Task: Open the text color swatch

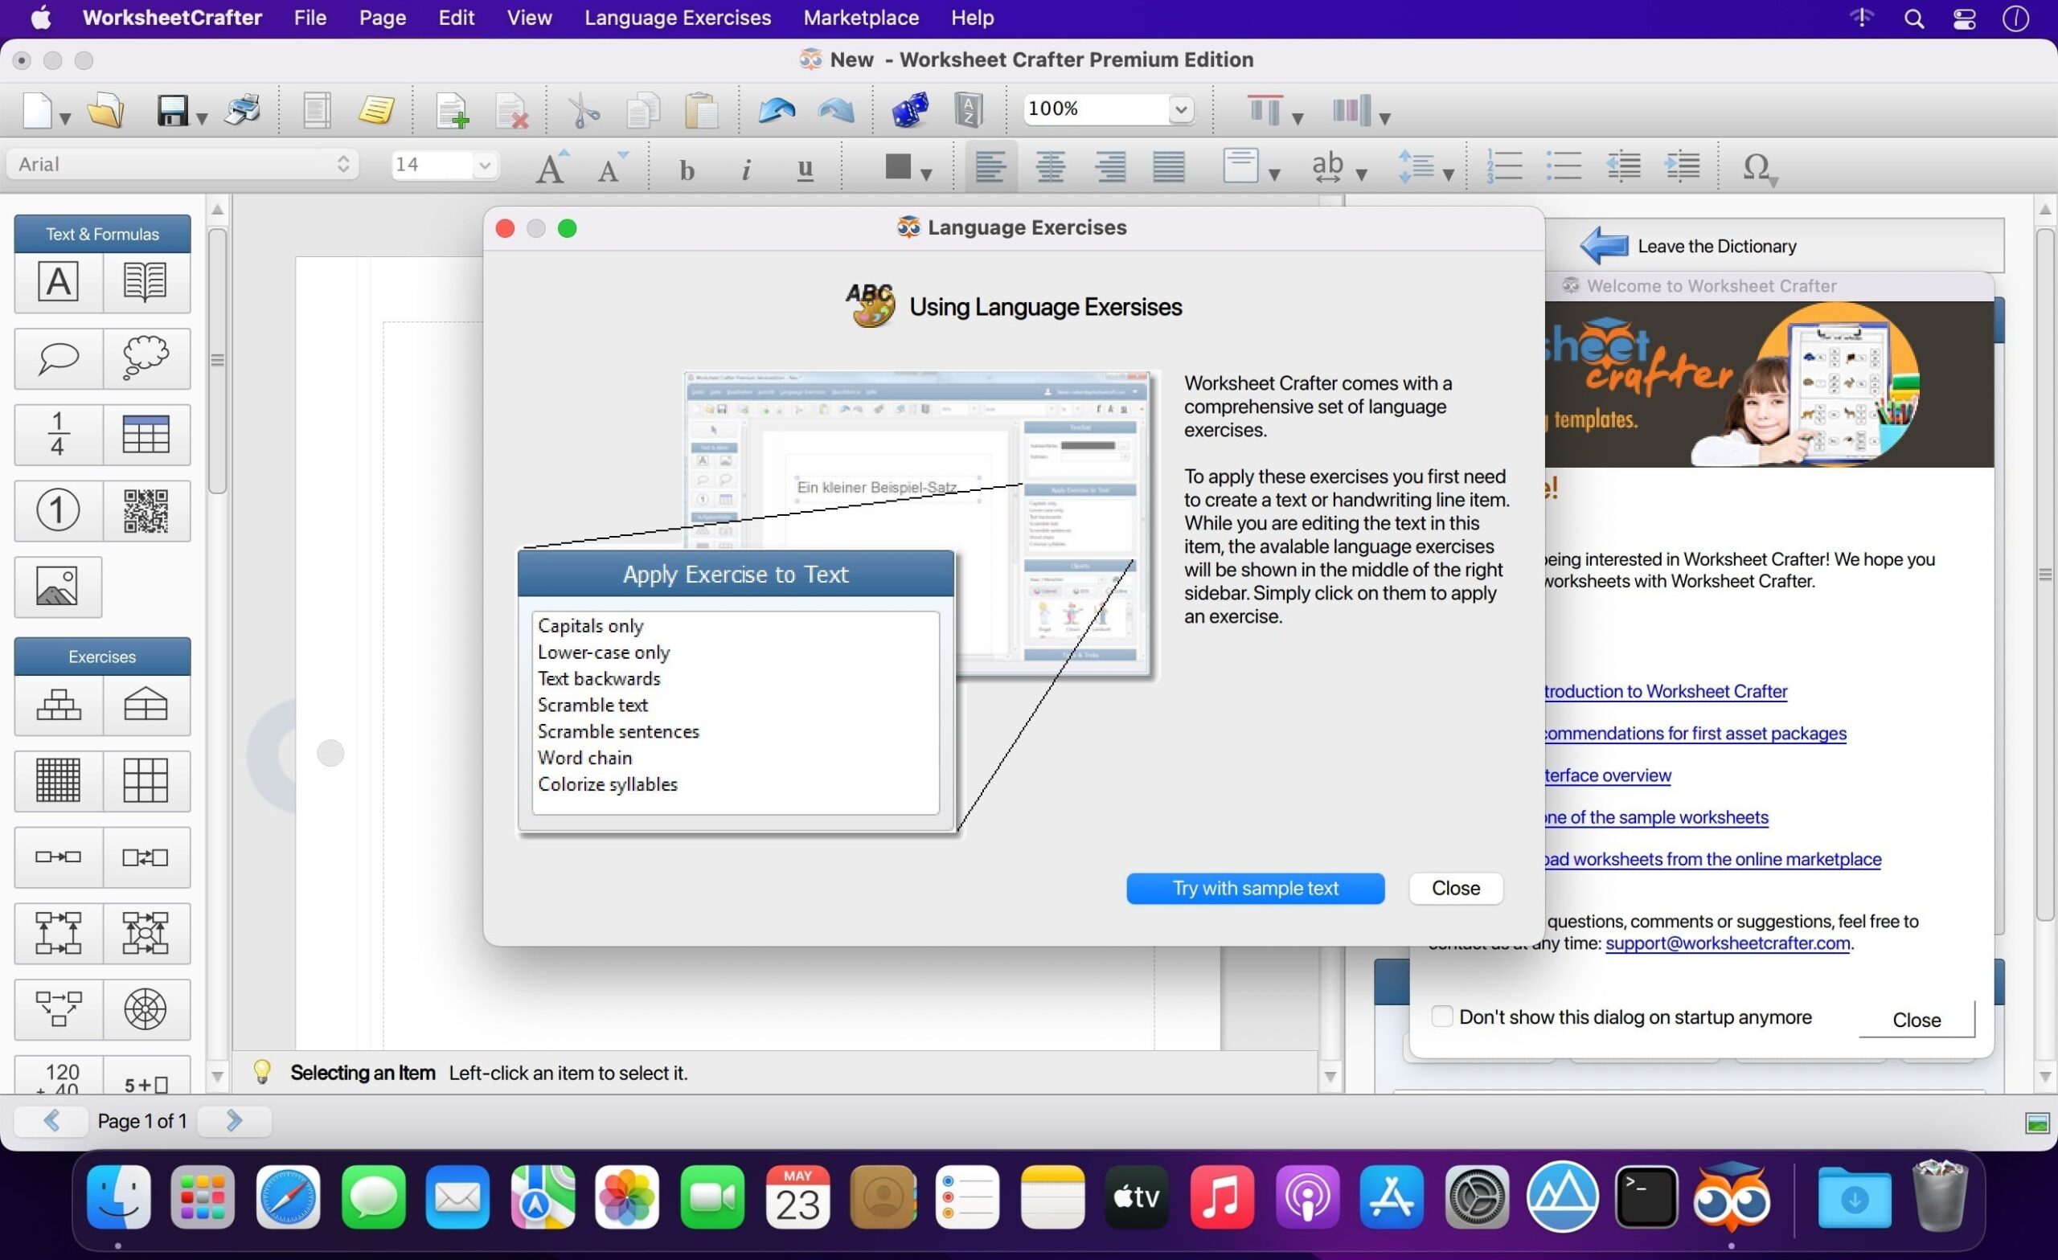Action: click(899, 167)
